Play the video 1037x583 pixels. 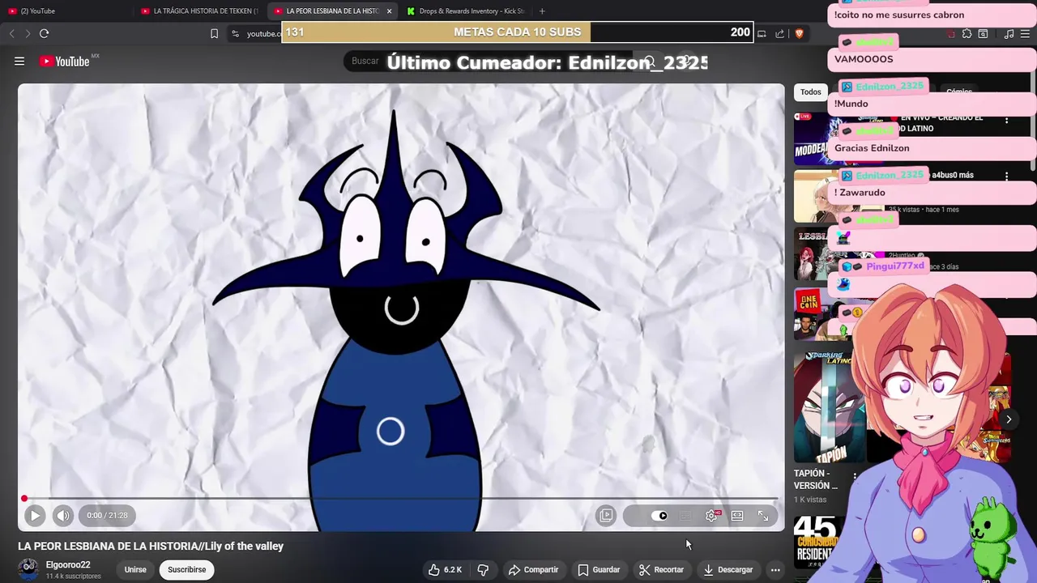click(x=35, y=515)
